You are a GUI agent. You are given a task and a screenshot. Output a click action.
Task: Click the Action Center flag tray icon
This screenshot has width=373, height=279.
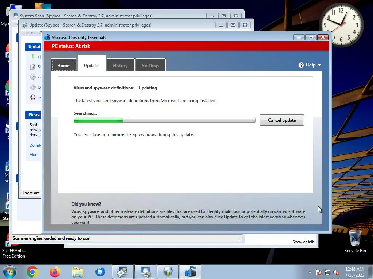point(318,272)
